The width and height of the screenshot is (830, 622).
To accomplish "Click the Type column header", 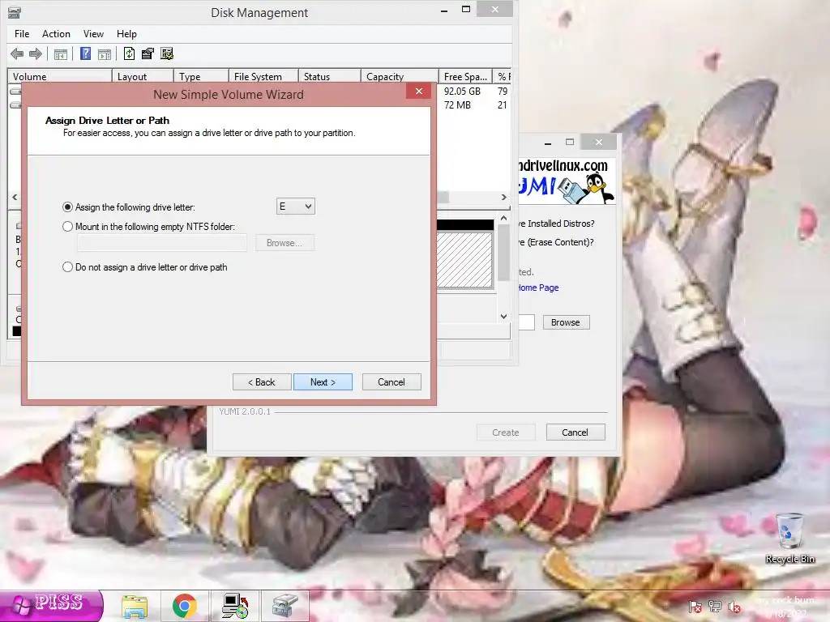I will tap(201, 77).
